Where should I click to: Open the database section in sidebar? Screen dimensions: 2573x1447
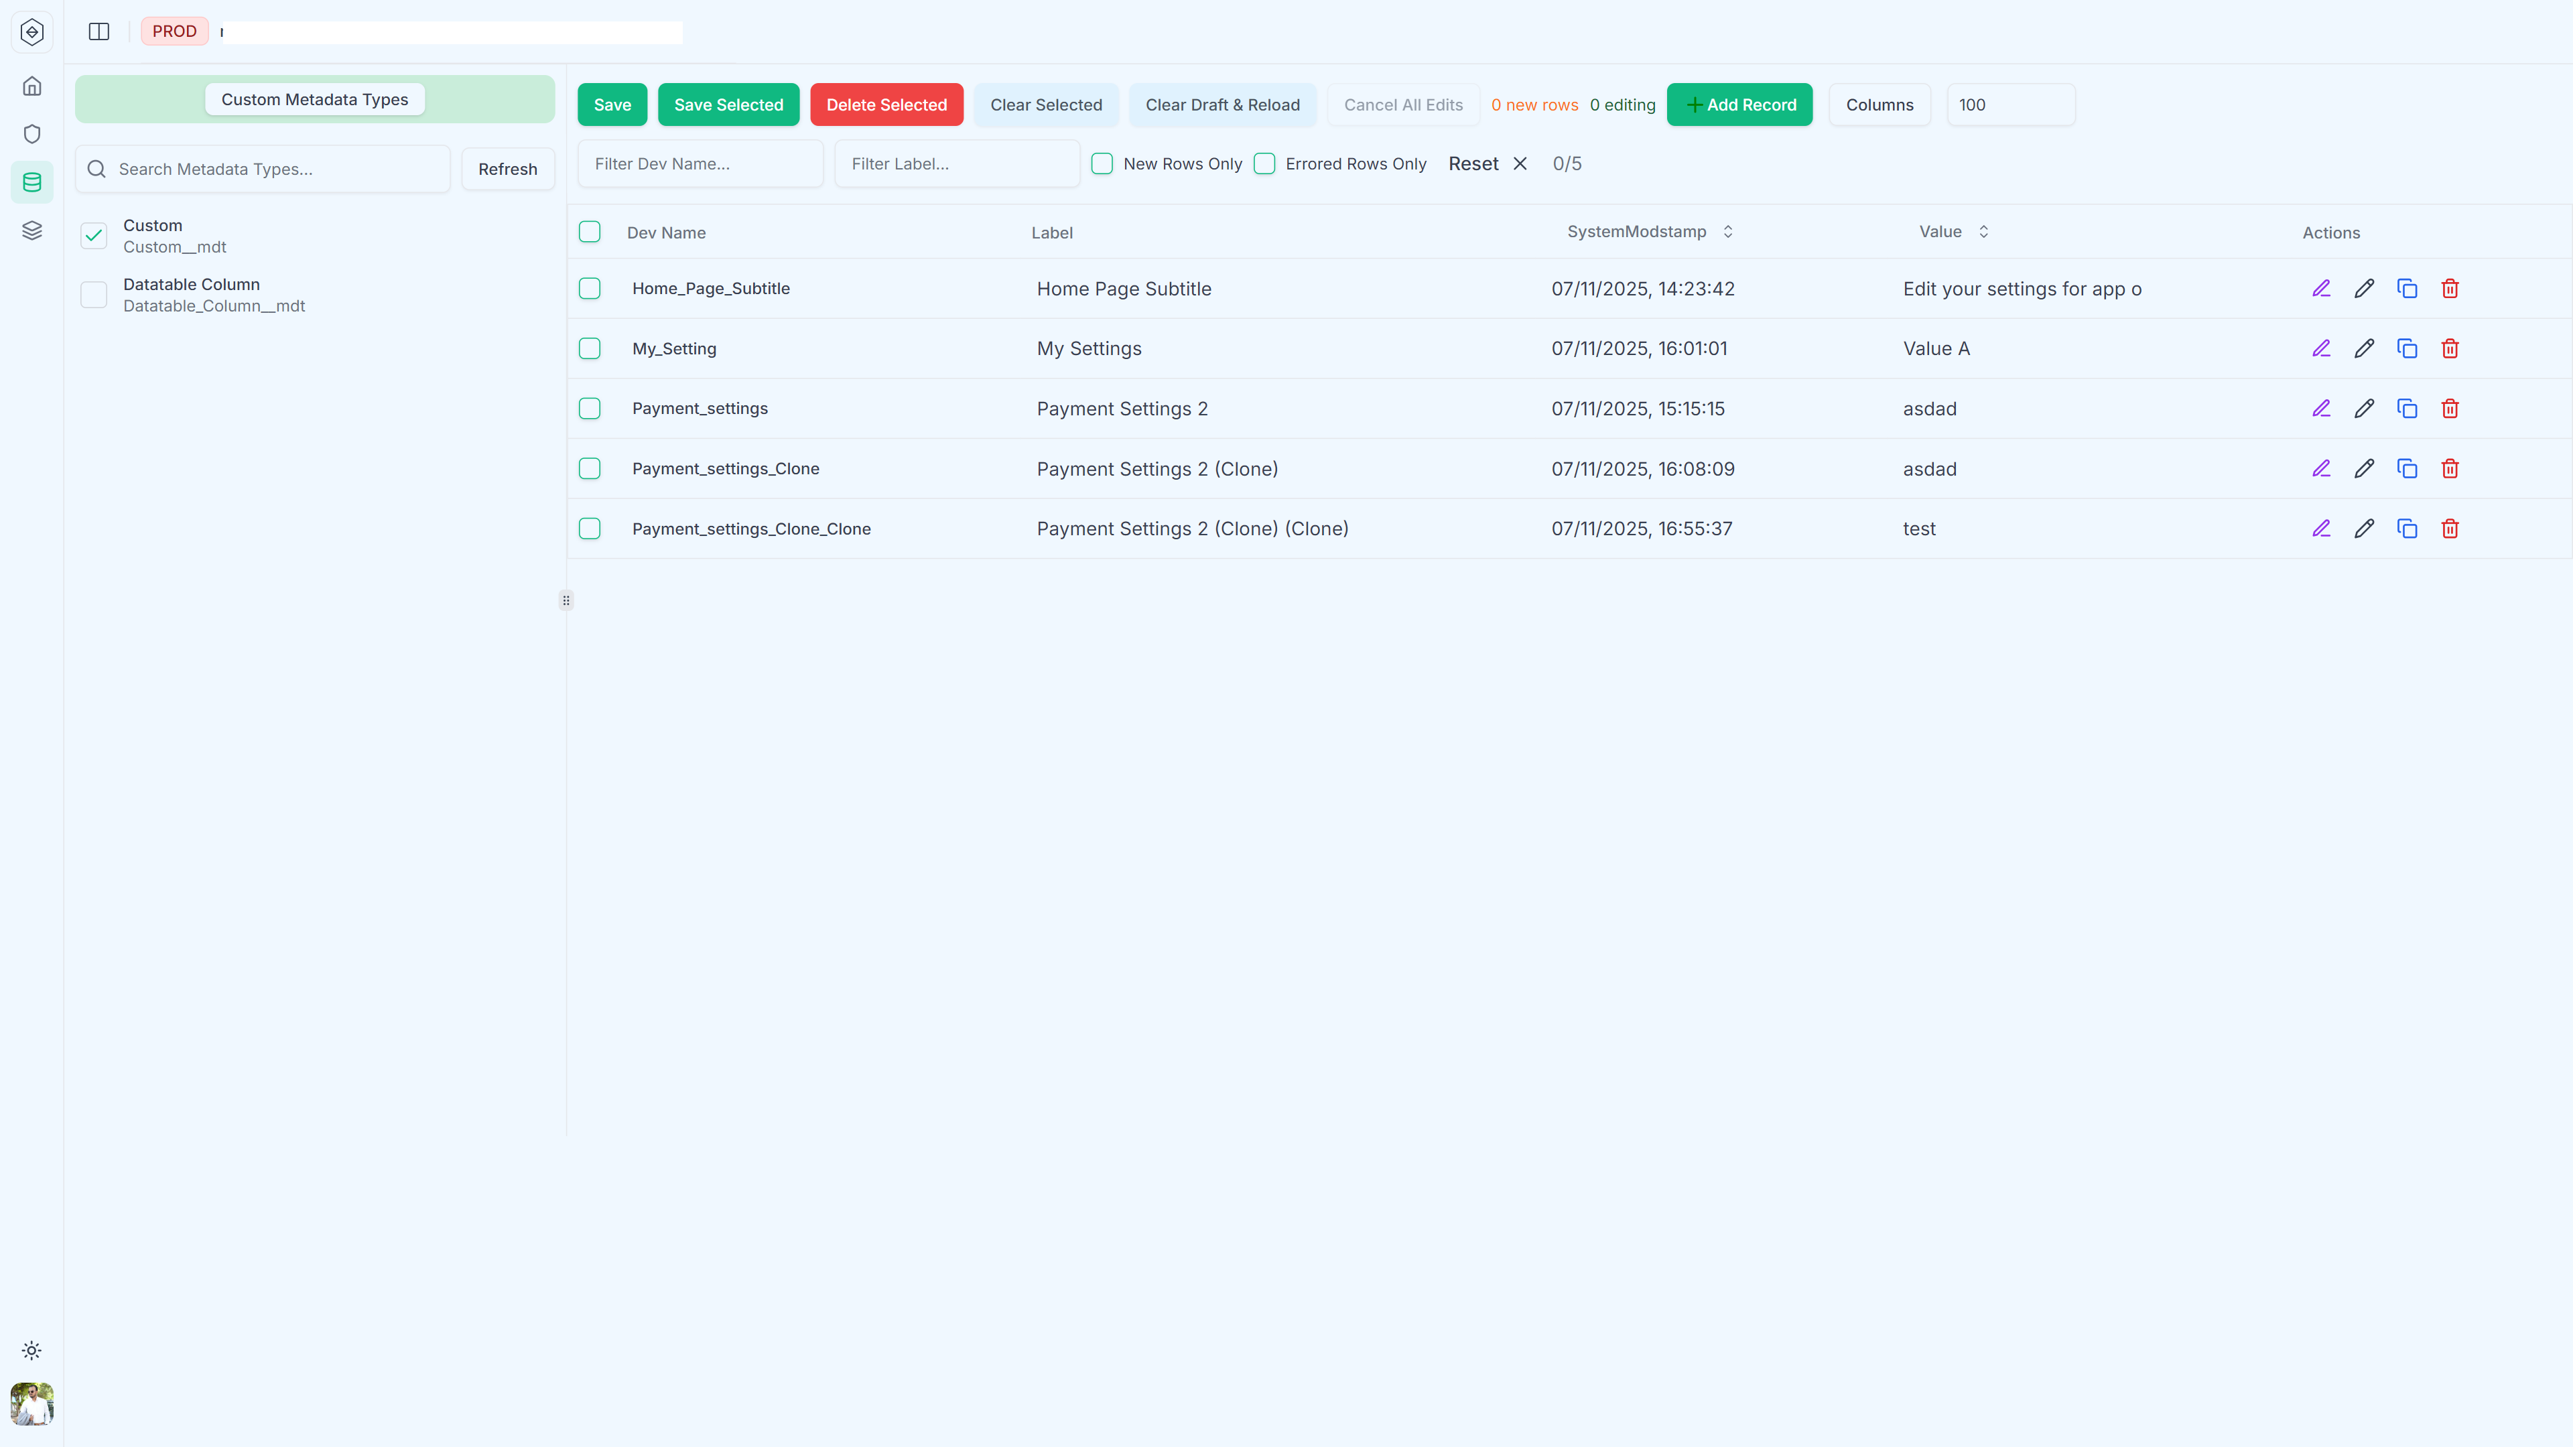[32, 182]
